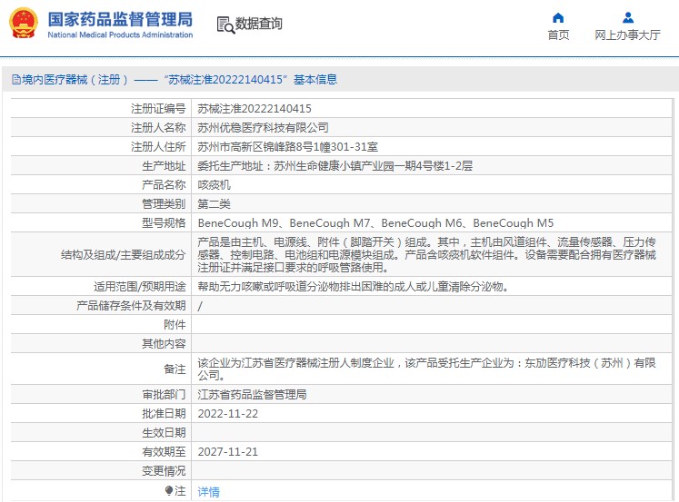The width and height of the screenshot is (679, 502).
Task: Click 国家药品监督管理局 site title
Action: tap(120, 19)
